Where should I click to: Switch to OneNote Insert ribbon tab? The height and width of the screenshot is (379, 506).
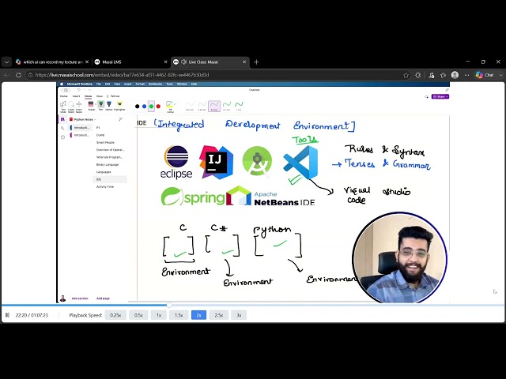(76, 96)
